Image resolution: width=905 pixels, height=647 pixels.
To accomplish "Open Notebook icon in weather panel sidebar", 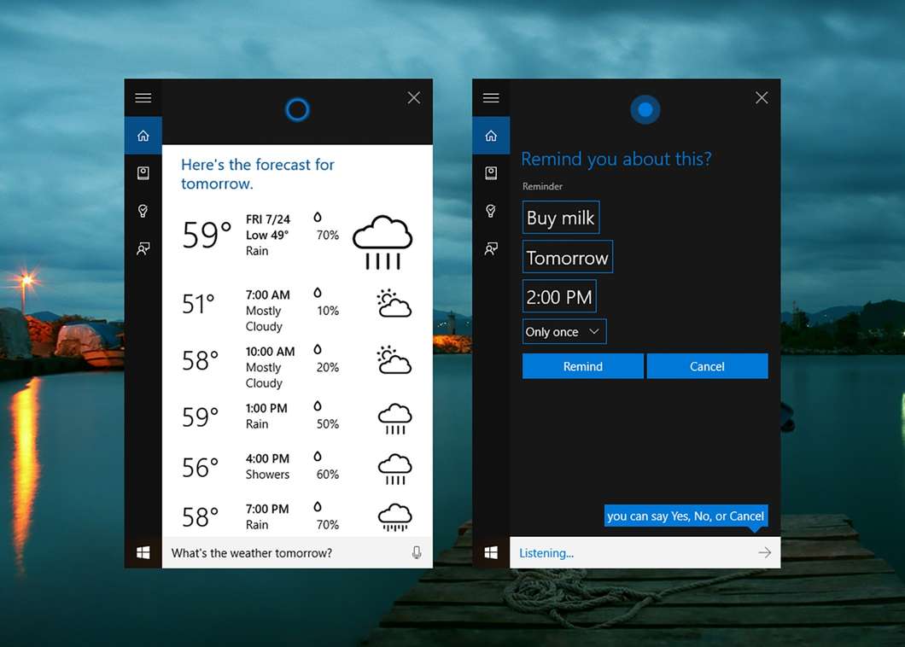I will coord(143,173).
